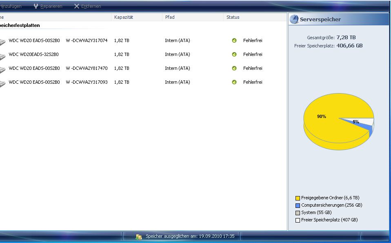
Task: Click Computersicherungen (256 GB) legend label
Action: (332, 205)
